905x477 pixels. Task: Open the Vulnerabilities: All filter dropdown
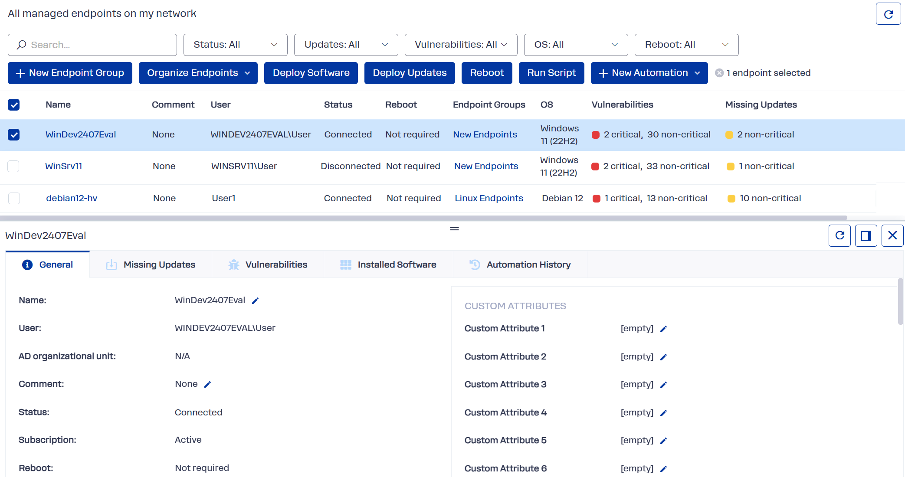point(461,45)
